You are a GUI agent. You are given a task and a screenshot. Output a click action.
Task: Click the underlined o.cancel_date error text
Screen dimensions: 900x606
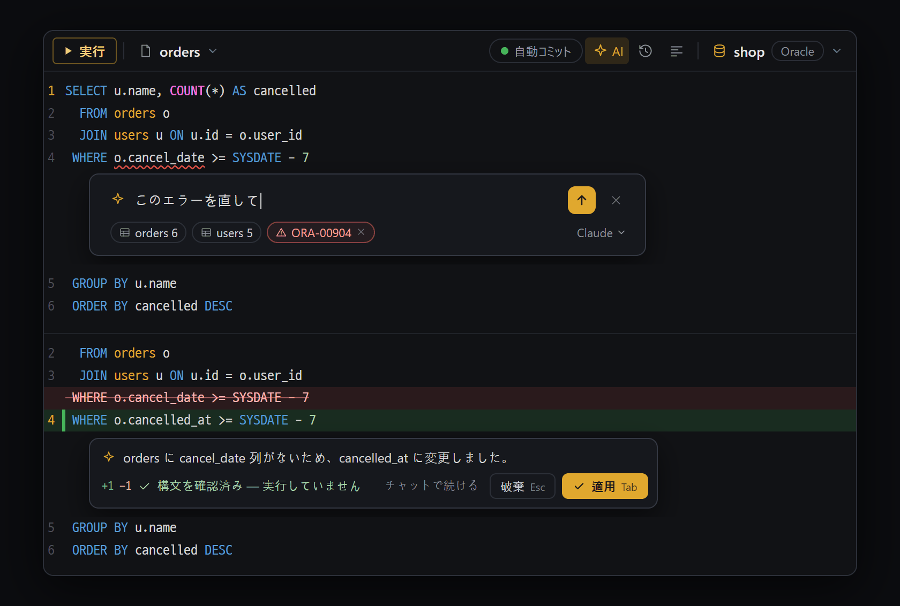159,158
